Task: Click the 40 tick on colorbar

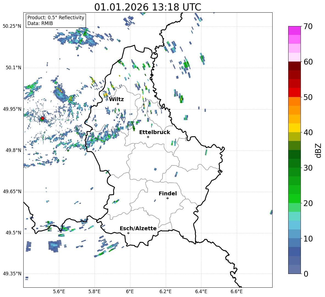Action: (x=308, y=132)
